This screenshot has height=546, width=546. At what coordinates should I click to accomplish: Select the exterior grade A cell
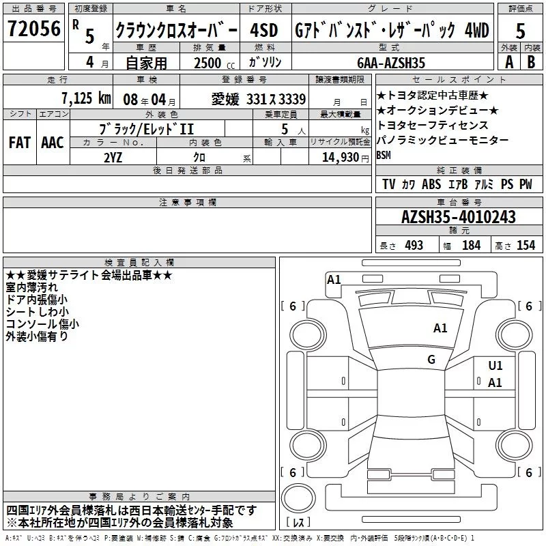pos(508,61)
